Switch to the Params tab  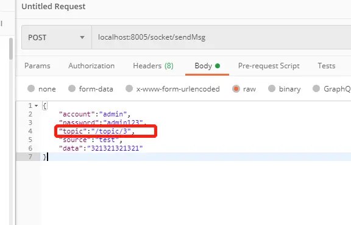coord(37,66)
